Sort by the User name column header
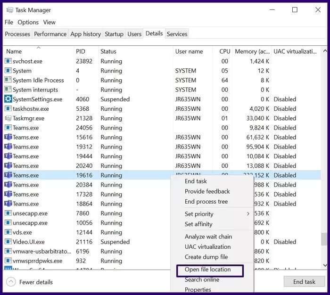Viewport: 330px width, 295px height. [192, 51]
